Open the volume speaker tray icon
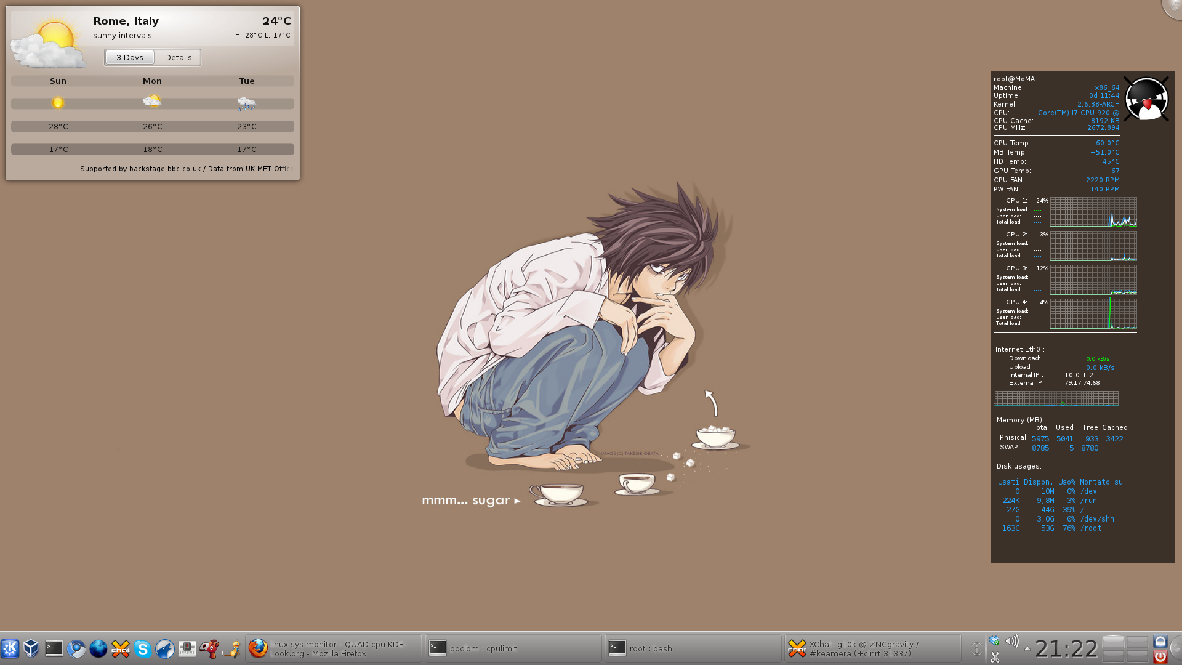The height and width of the screenshot is (665, 1182). 1012,641
